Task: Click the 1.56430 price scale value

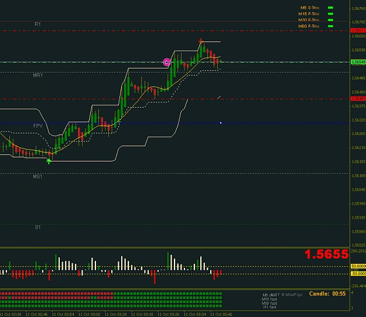Action: [358, 92]
